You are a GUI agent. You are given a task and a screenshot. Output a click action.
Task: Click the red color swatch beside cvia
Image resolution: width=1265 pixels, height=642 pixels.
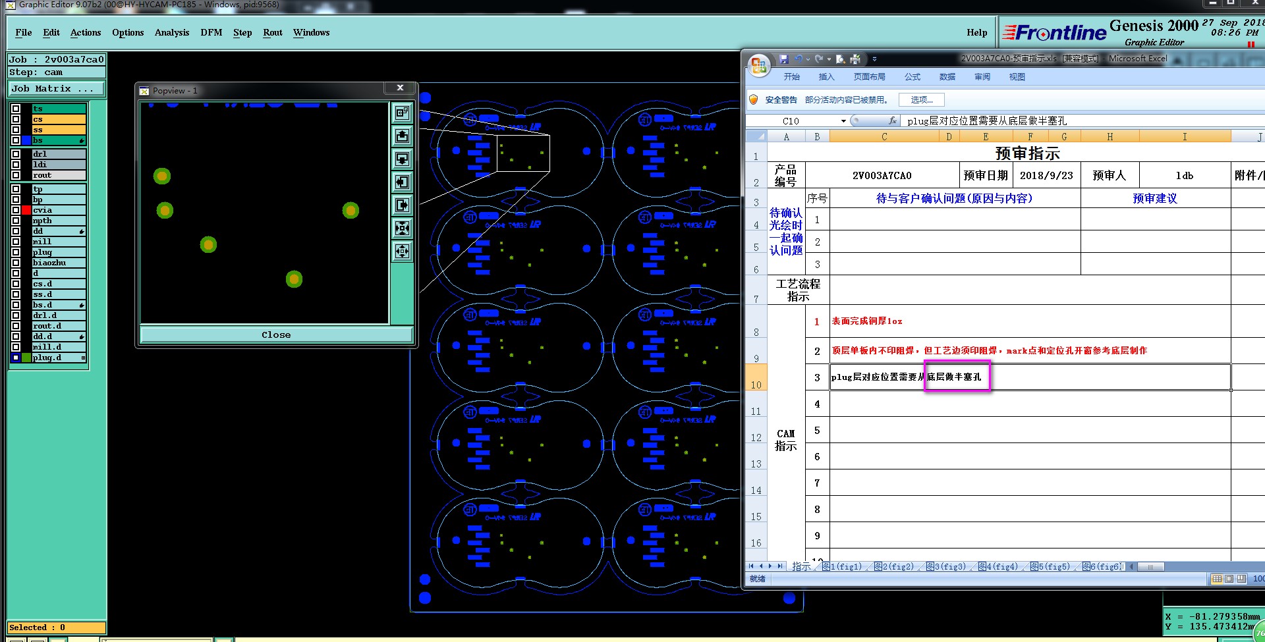click(x=26, y=210)
